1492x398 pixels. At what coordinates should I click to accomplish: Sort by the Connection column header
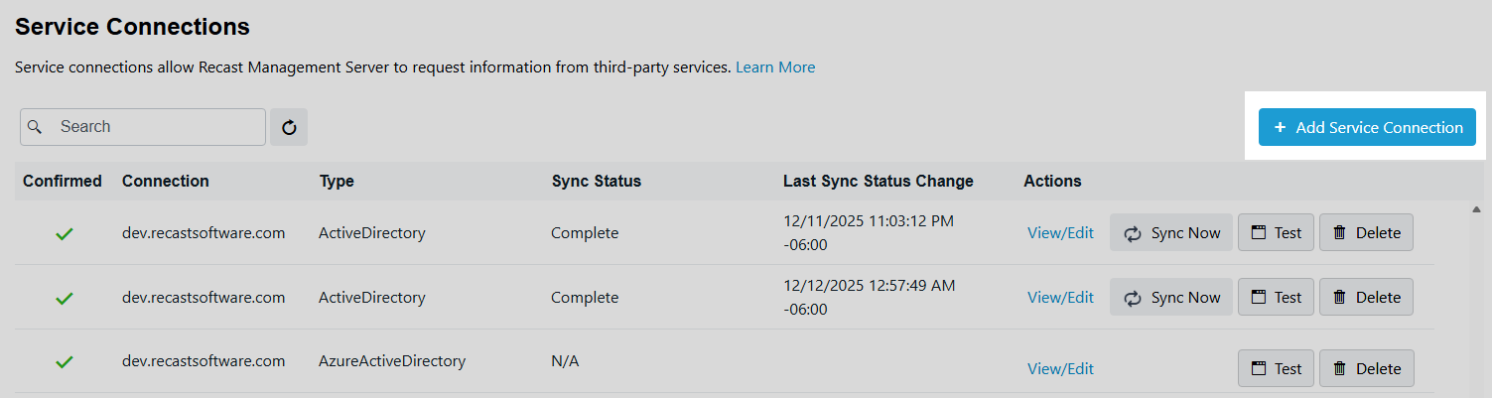pos(166,181)
